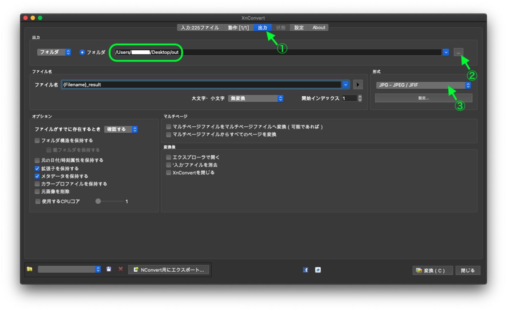The image size is (507, 311).
Task: Expand the output path history dropdown arrow
Action: [x=446, y=52]
